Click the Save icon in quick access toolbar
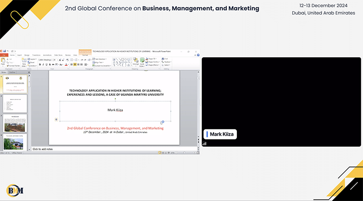The image size is (363, 201). [x=5, y=51]
